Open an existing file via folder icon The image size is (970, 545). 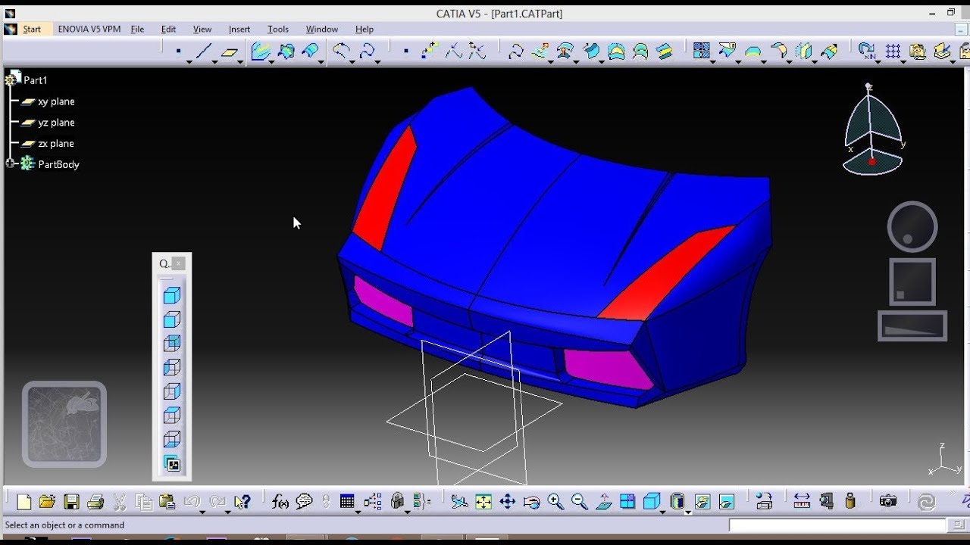coord(47,501)
